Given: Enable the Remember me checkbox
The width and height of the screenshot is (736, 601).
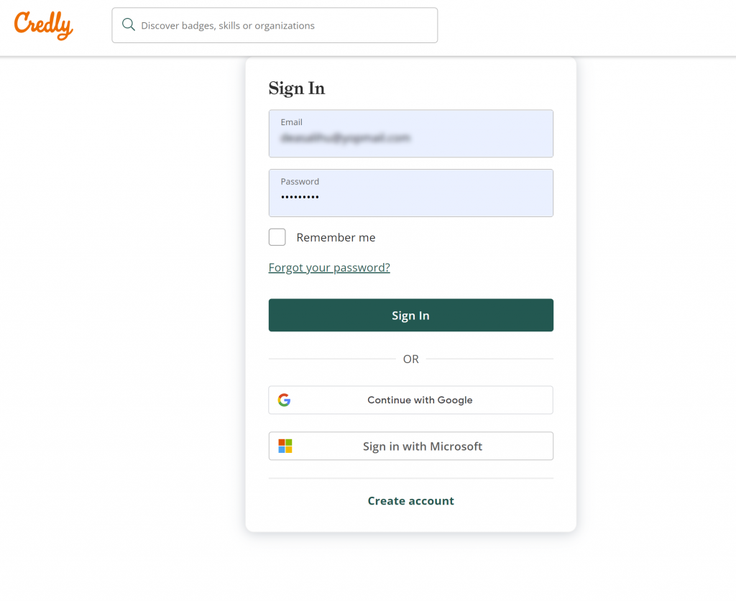Looking at the screenshot, I should pos(277,237).
